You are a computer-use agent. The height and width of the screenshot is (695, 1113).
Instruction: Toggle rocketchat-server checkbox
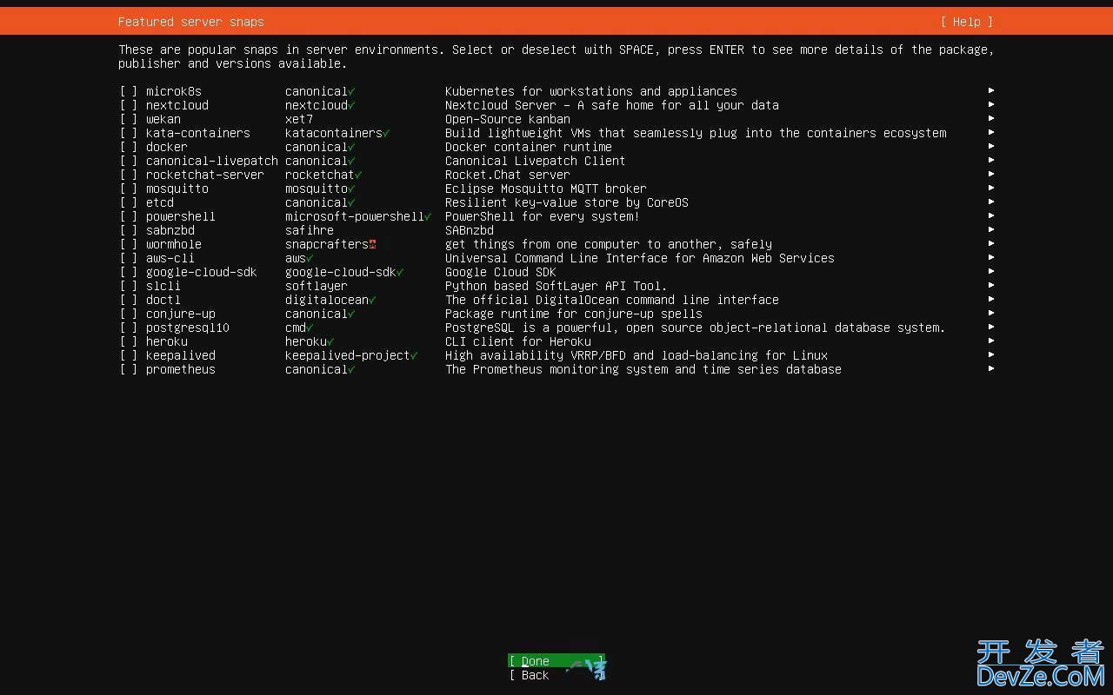point(129,175)
